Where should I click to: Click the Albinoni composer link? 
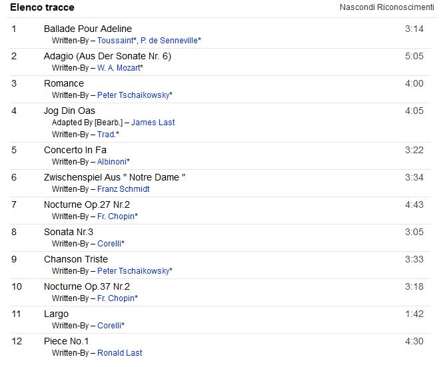[111, 161]
